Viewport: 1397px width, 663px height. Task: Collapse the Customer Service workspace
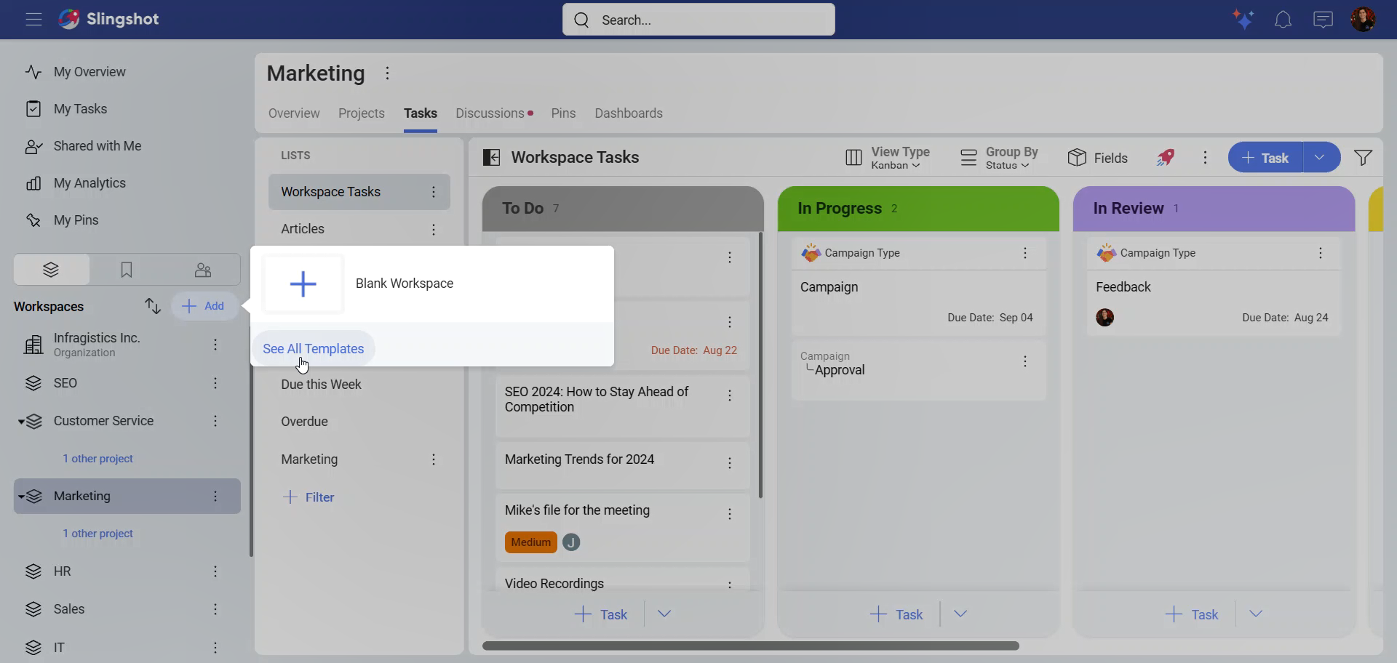22,422
